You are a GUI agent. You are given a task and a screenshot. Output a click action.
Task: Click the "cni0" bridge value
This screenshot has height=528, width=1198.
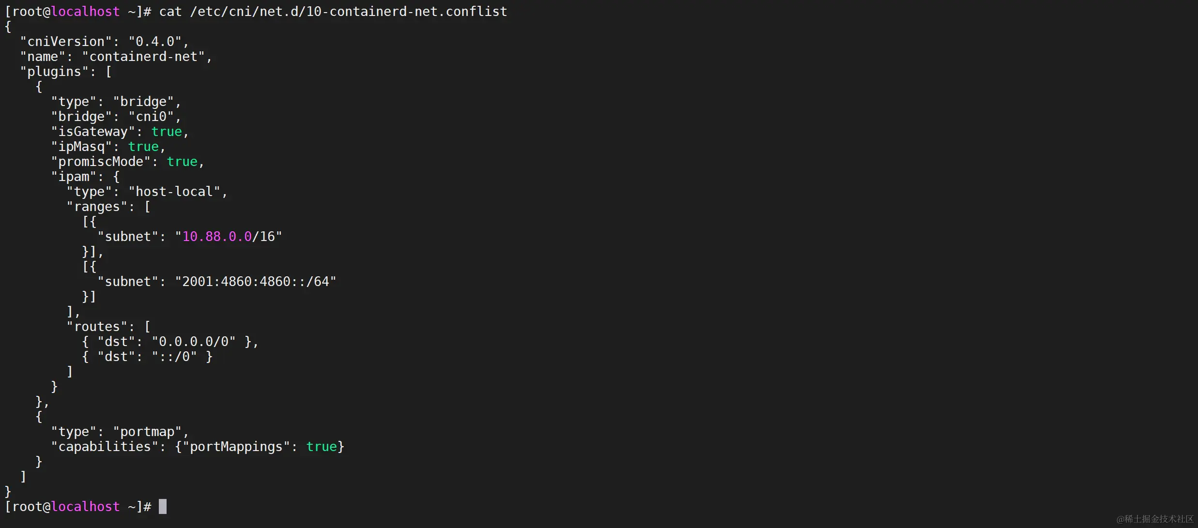point(151,117)
